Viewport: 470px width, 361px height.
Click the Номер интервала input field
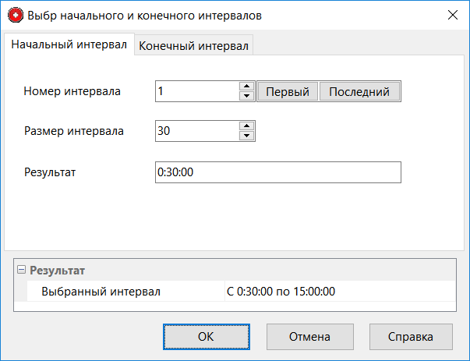coord(196,91)
